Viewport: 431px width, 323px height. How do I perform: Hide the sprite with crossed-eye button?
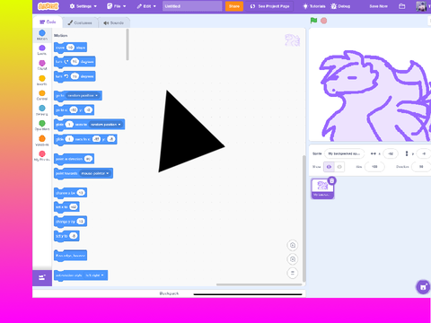[339, 167]
